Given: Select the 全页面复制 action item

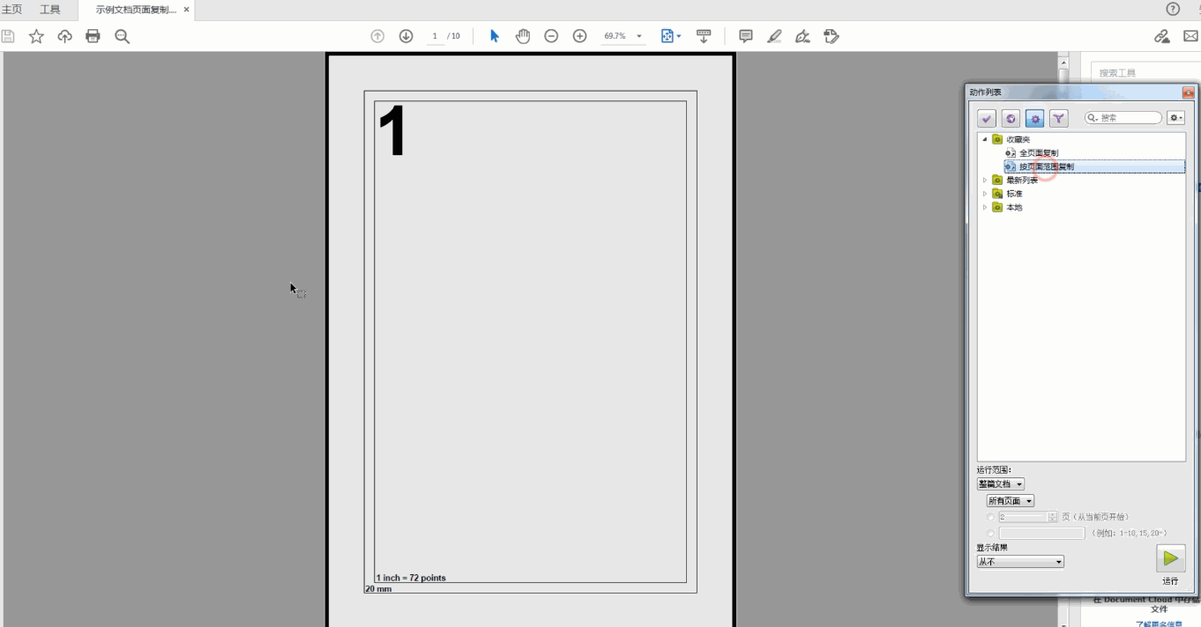Looking at the screenshot, I should 1038,153.
